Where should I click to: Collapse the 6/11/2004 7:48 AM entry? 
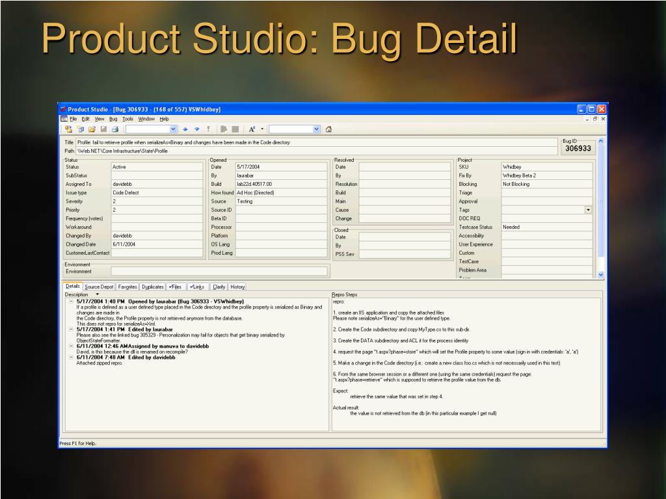click(72, 357)
